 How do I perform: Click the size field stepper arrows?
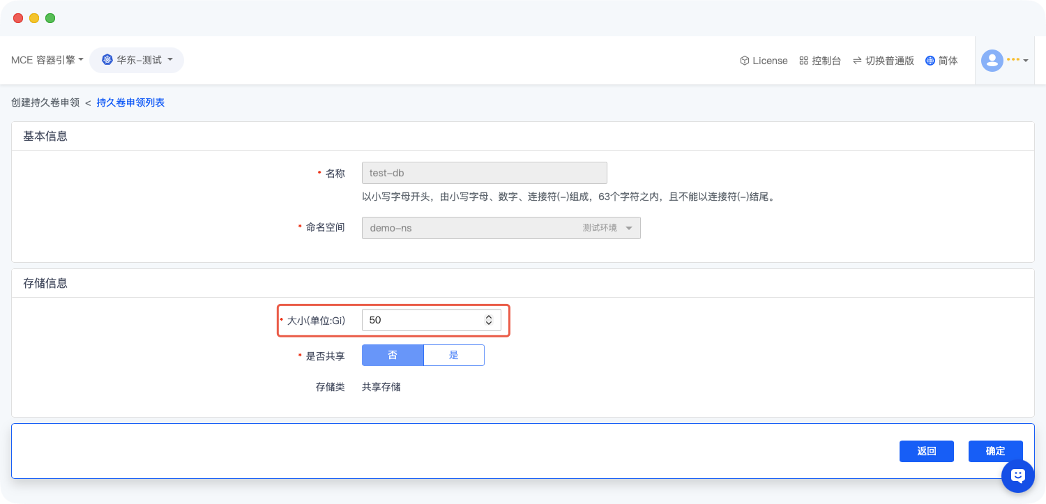click(488, 320)
